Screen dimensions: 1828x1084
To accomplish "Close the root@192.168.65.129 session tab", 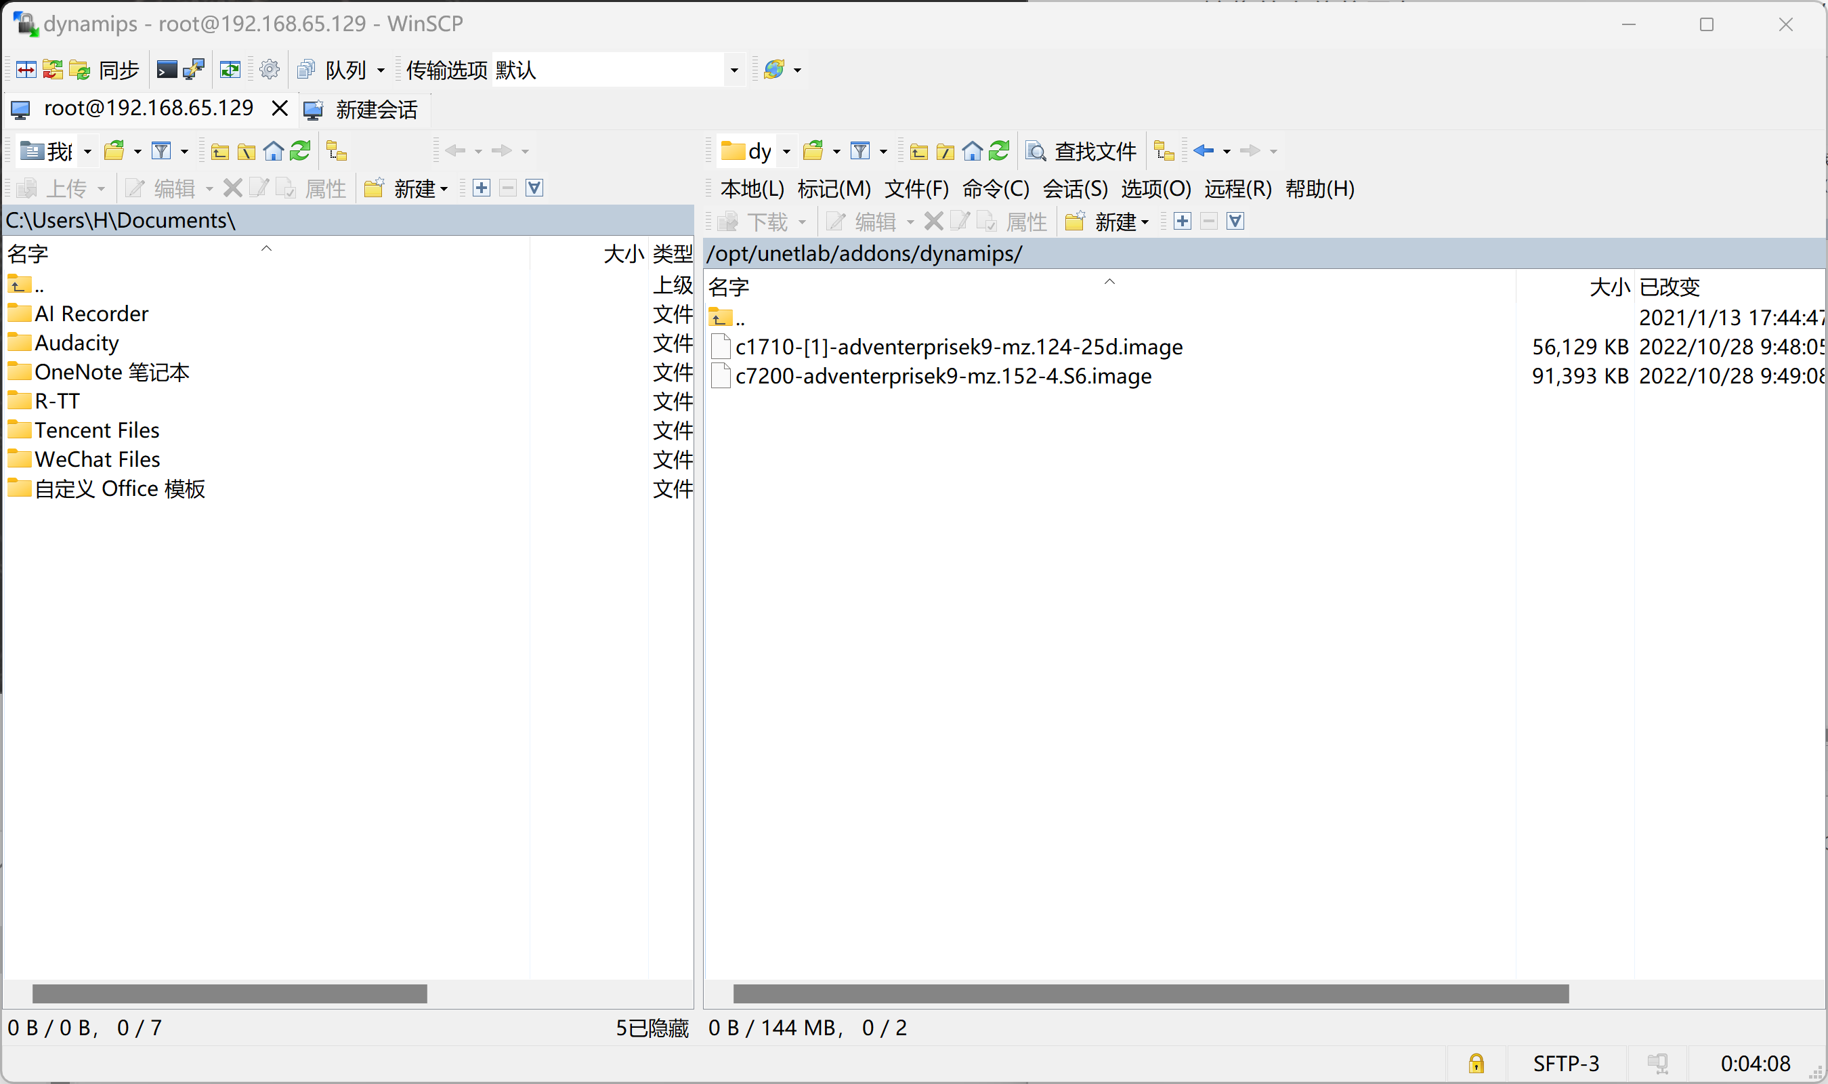I will tap(279, 109).
